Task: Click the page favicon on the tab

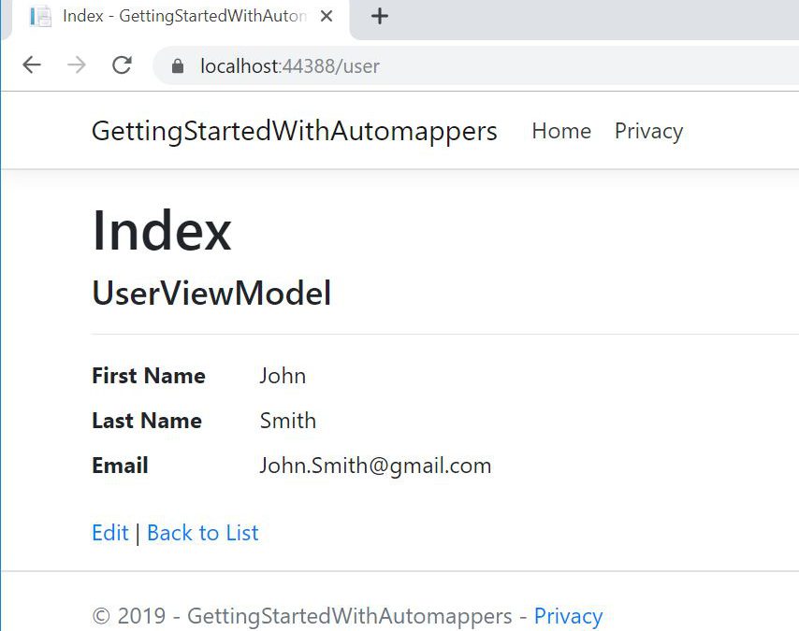Action: 40,16
